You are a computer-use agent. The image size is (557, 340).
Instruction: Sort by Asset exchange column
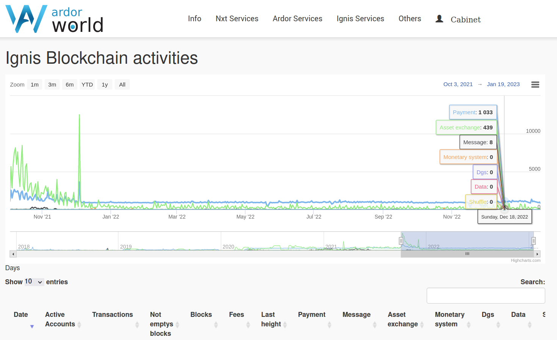[405, 320]
